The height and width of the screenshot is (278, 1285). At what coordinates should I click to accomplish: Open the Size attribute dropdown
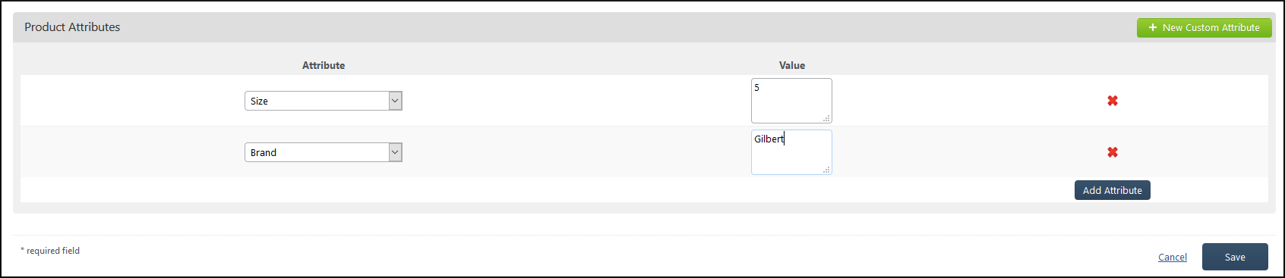pyautogui.click(x=323, y=101)
